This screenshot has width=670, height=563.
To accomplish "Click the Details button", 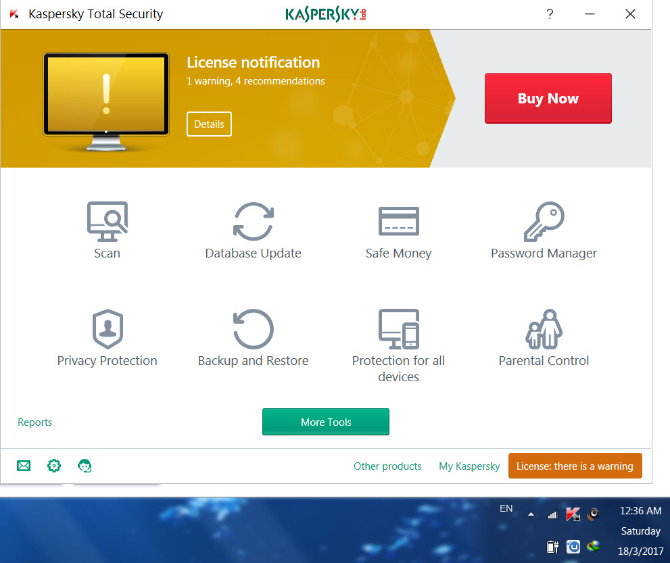I will (209, 124).
